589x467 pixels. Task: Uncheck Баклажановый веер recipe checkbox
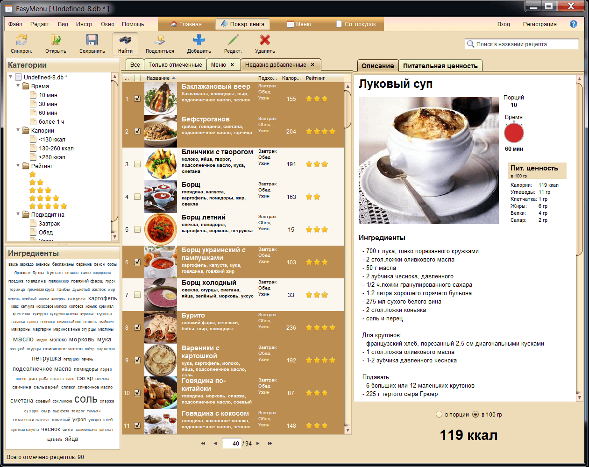pos(137,99)
